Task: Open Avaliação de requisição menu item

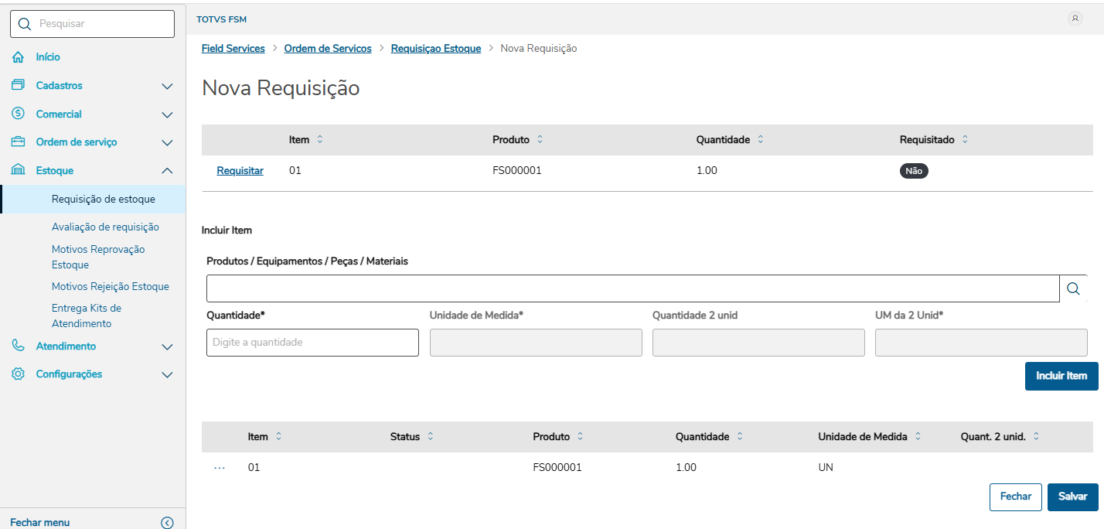Action: click(105, 227)
